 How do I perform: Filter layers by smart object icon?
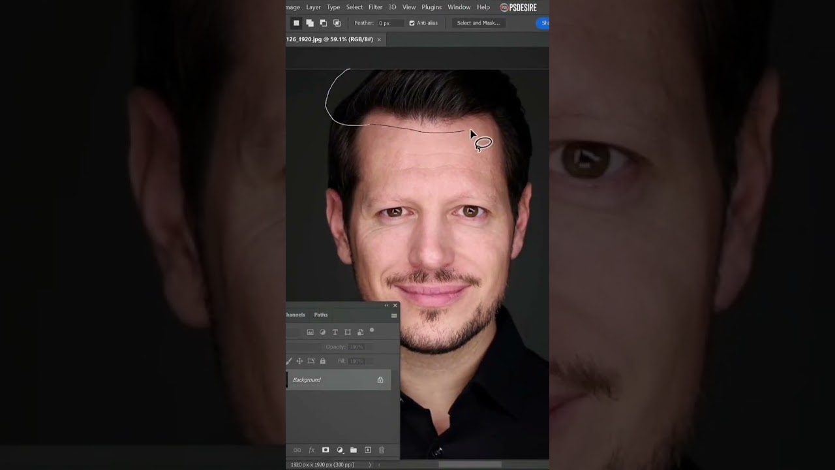tap(360, 332)
